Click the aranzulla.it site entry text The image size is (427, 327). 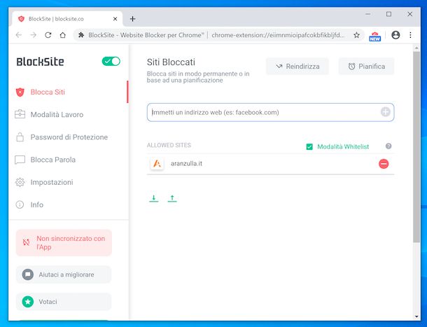[x=186, y=164]
